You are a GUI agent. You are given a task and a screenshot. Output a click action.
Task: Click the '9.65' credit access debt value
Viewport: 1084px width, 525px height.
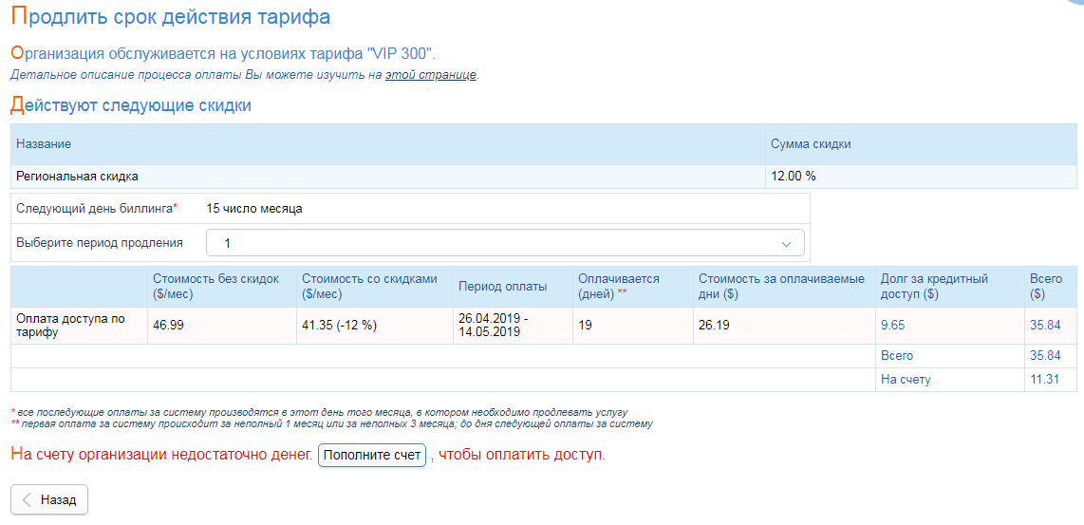click(x=892, y=325)
